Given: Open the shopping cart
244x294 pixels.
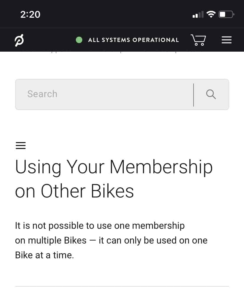Looking at the screenshot, I should pyautogui.click(x=198, y=40).
